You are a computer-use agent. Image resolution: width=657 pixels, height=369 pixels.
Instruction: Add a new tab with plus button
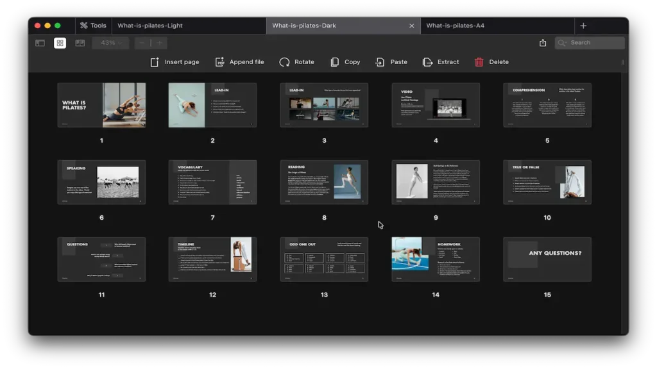583,26
